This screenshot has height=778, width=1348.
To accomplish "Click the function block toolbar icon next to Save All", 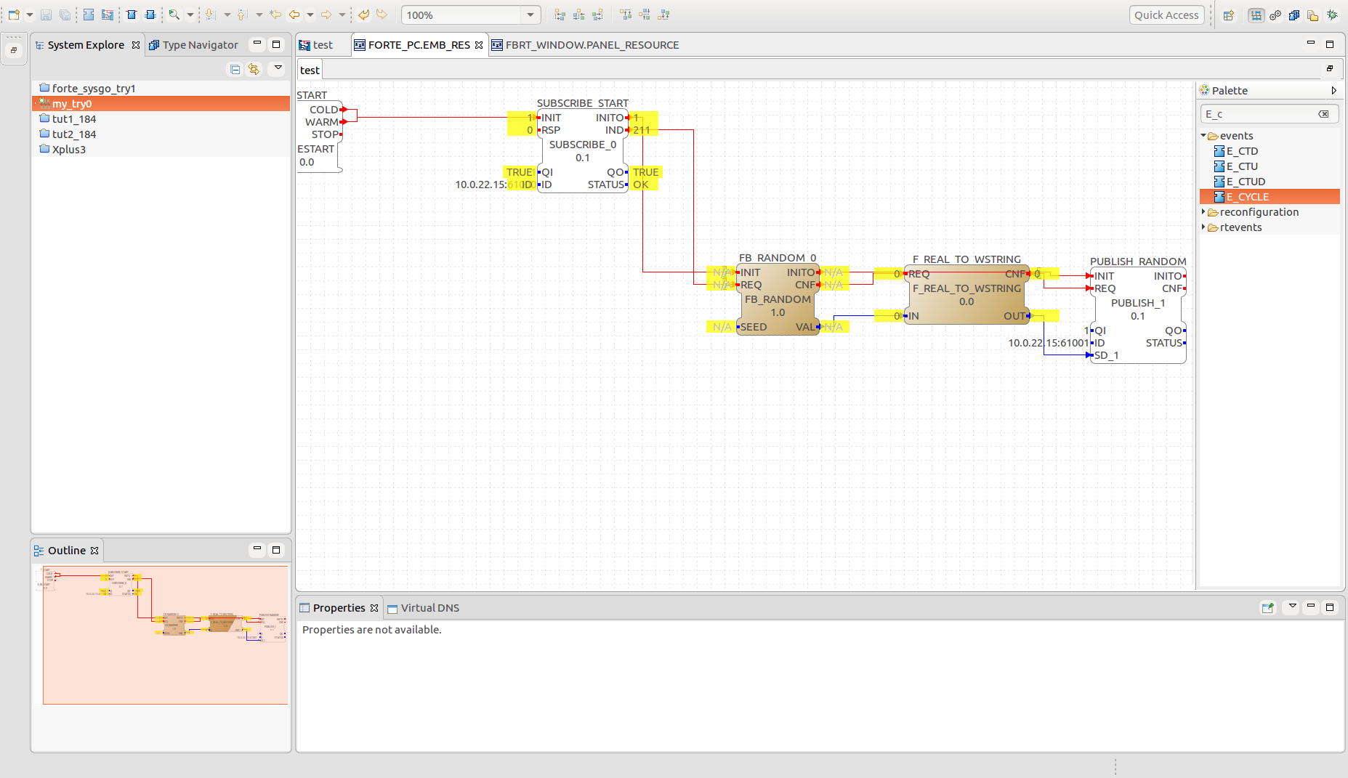I will point(89,15).
